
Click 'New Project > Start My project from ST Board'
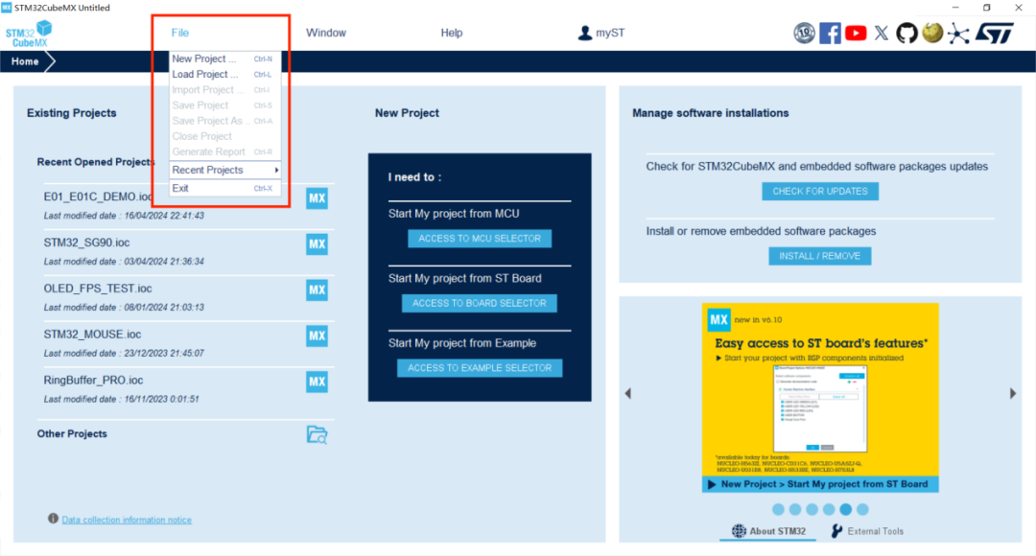(x=820, y=484)
